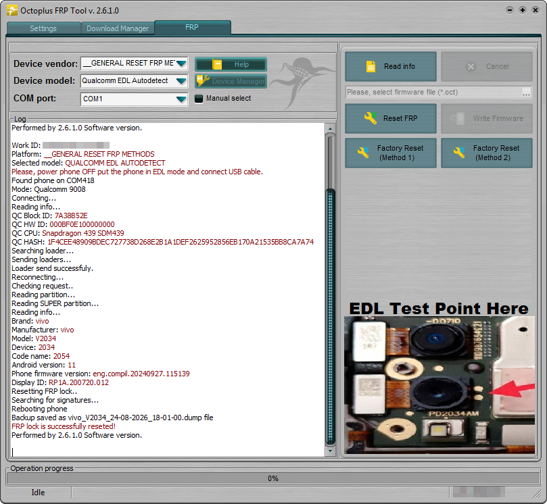Click the 'Android version: 11' log line
Image resolution: width=547 pixels, height=504 pixels.
(43, 365)
